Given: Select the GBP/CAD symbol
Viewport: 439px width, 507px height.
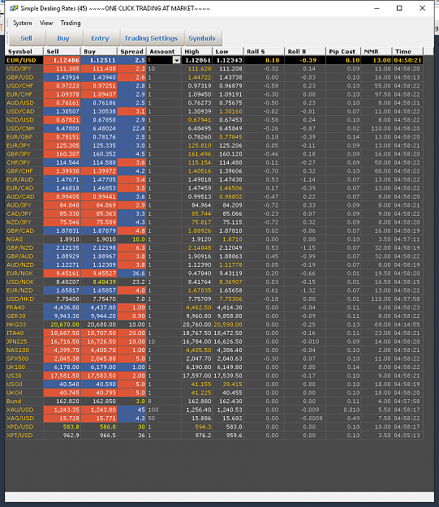Looking at the screenshot, I should click(20, 230).
